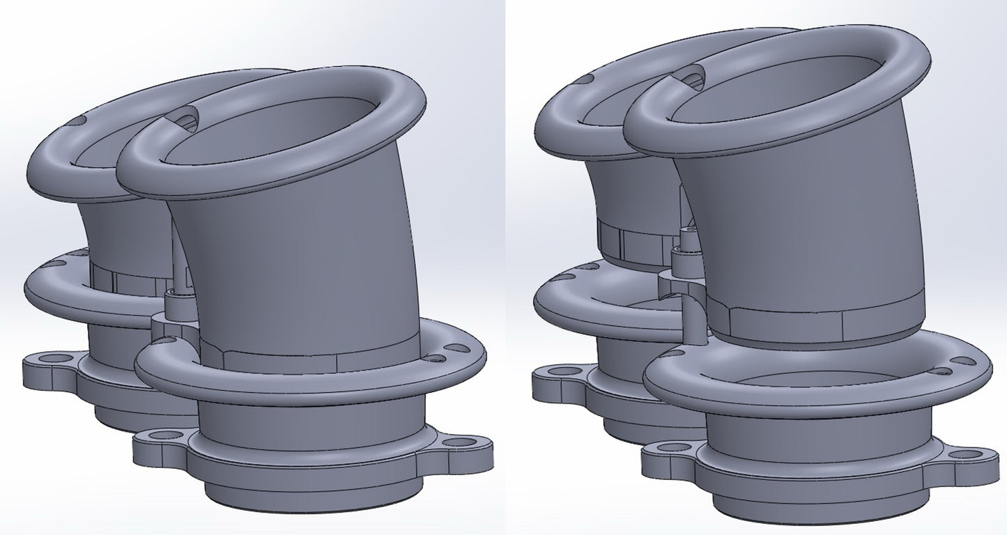Click the left mounting hole on right image's front flange
Screen dimensions: 1007x535
point(674,447)
